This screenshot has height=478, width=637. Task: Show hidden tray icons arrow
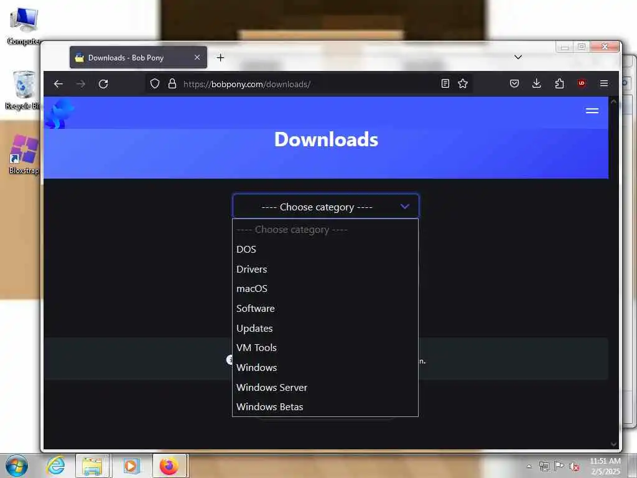coord(529,466)
